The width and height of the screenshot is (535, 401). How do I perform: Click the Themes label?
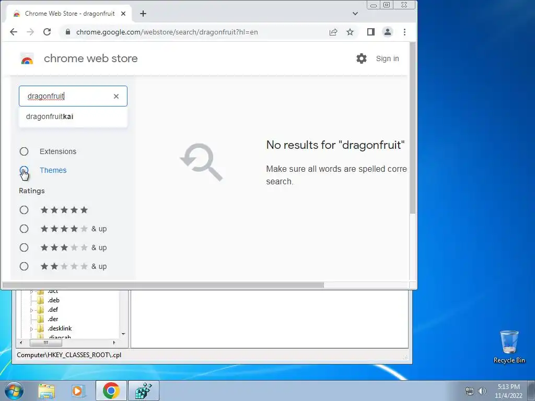coord(53,170)
